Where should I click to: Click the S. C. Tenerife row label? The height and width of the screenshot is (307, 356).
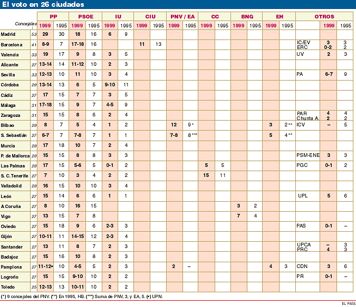(x=14, y=176)
